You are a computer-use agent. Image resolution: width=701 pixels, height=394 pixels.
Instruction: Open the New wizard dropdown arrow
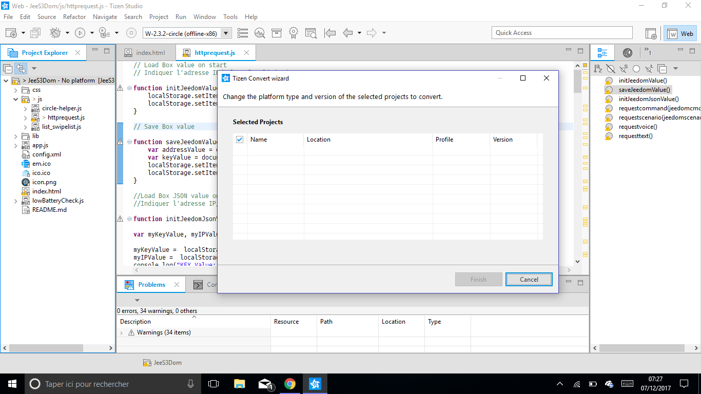23,33
